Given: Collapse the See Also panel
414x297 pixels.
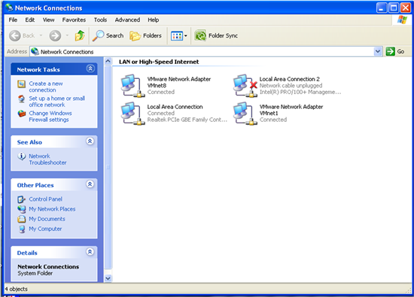Looking at the screenshot, I should coord(90,141).
